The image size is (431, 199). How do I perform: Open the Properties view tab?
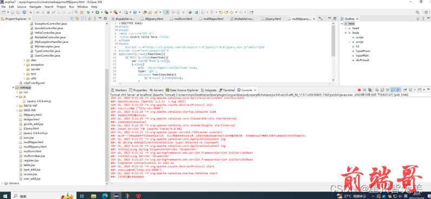[138, 90]
